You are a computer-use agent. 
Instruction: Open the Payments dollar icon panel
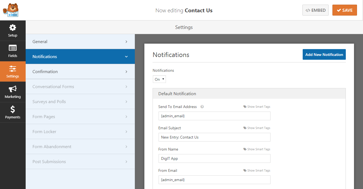click(x=13, y=109)
